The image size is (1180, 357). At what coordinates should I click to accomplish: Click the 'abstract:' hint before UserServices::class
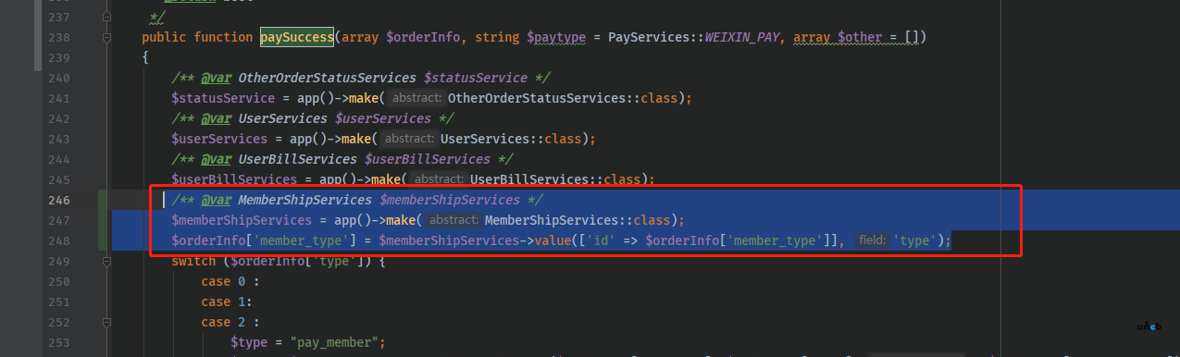pos(408,139)
